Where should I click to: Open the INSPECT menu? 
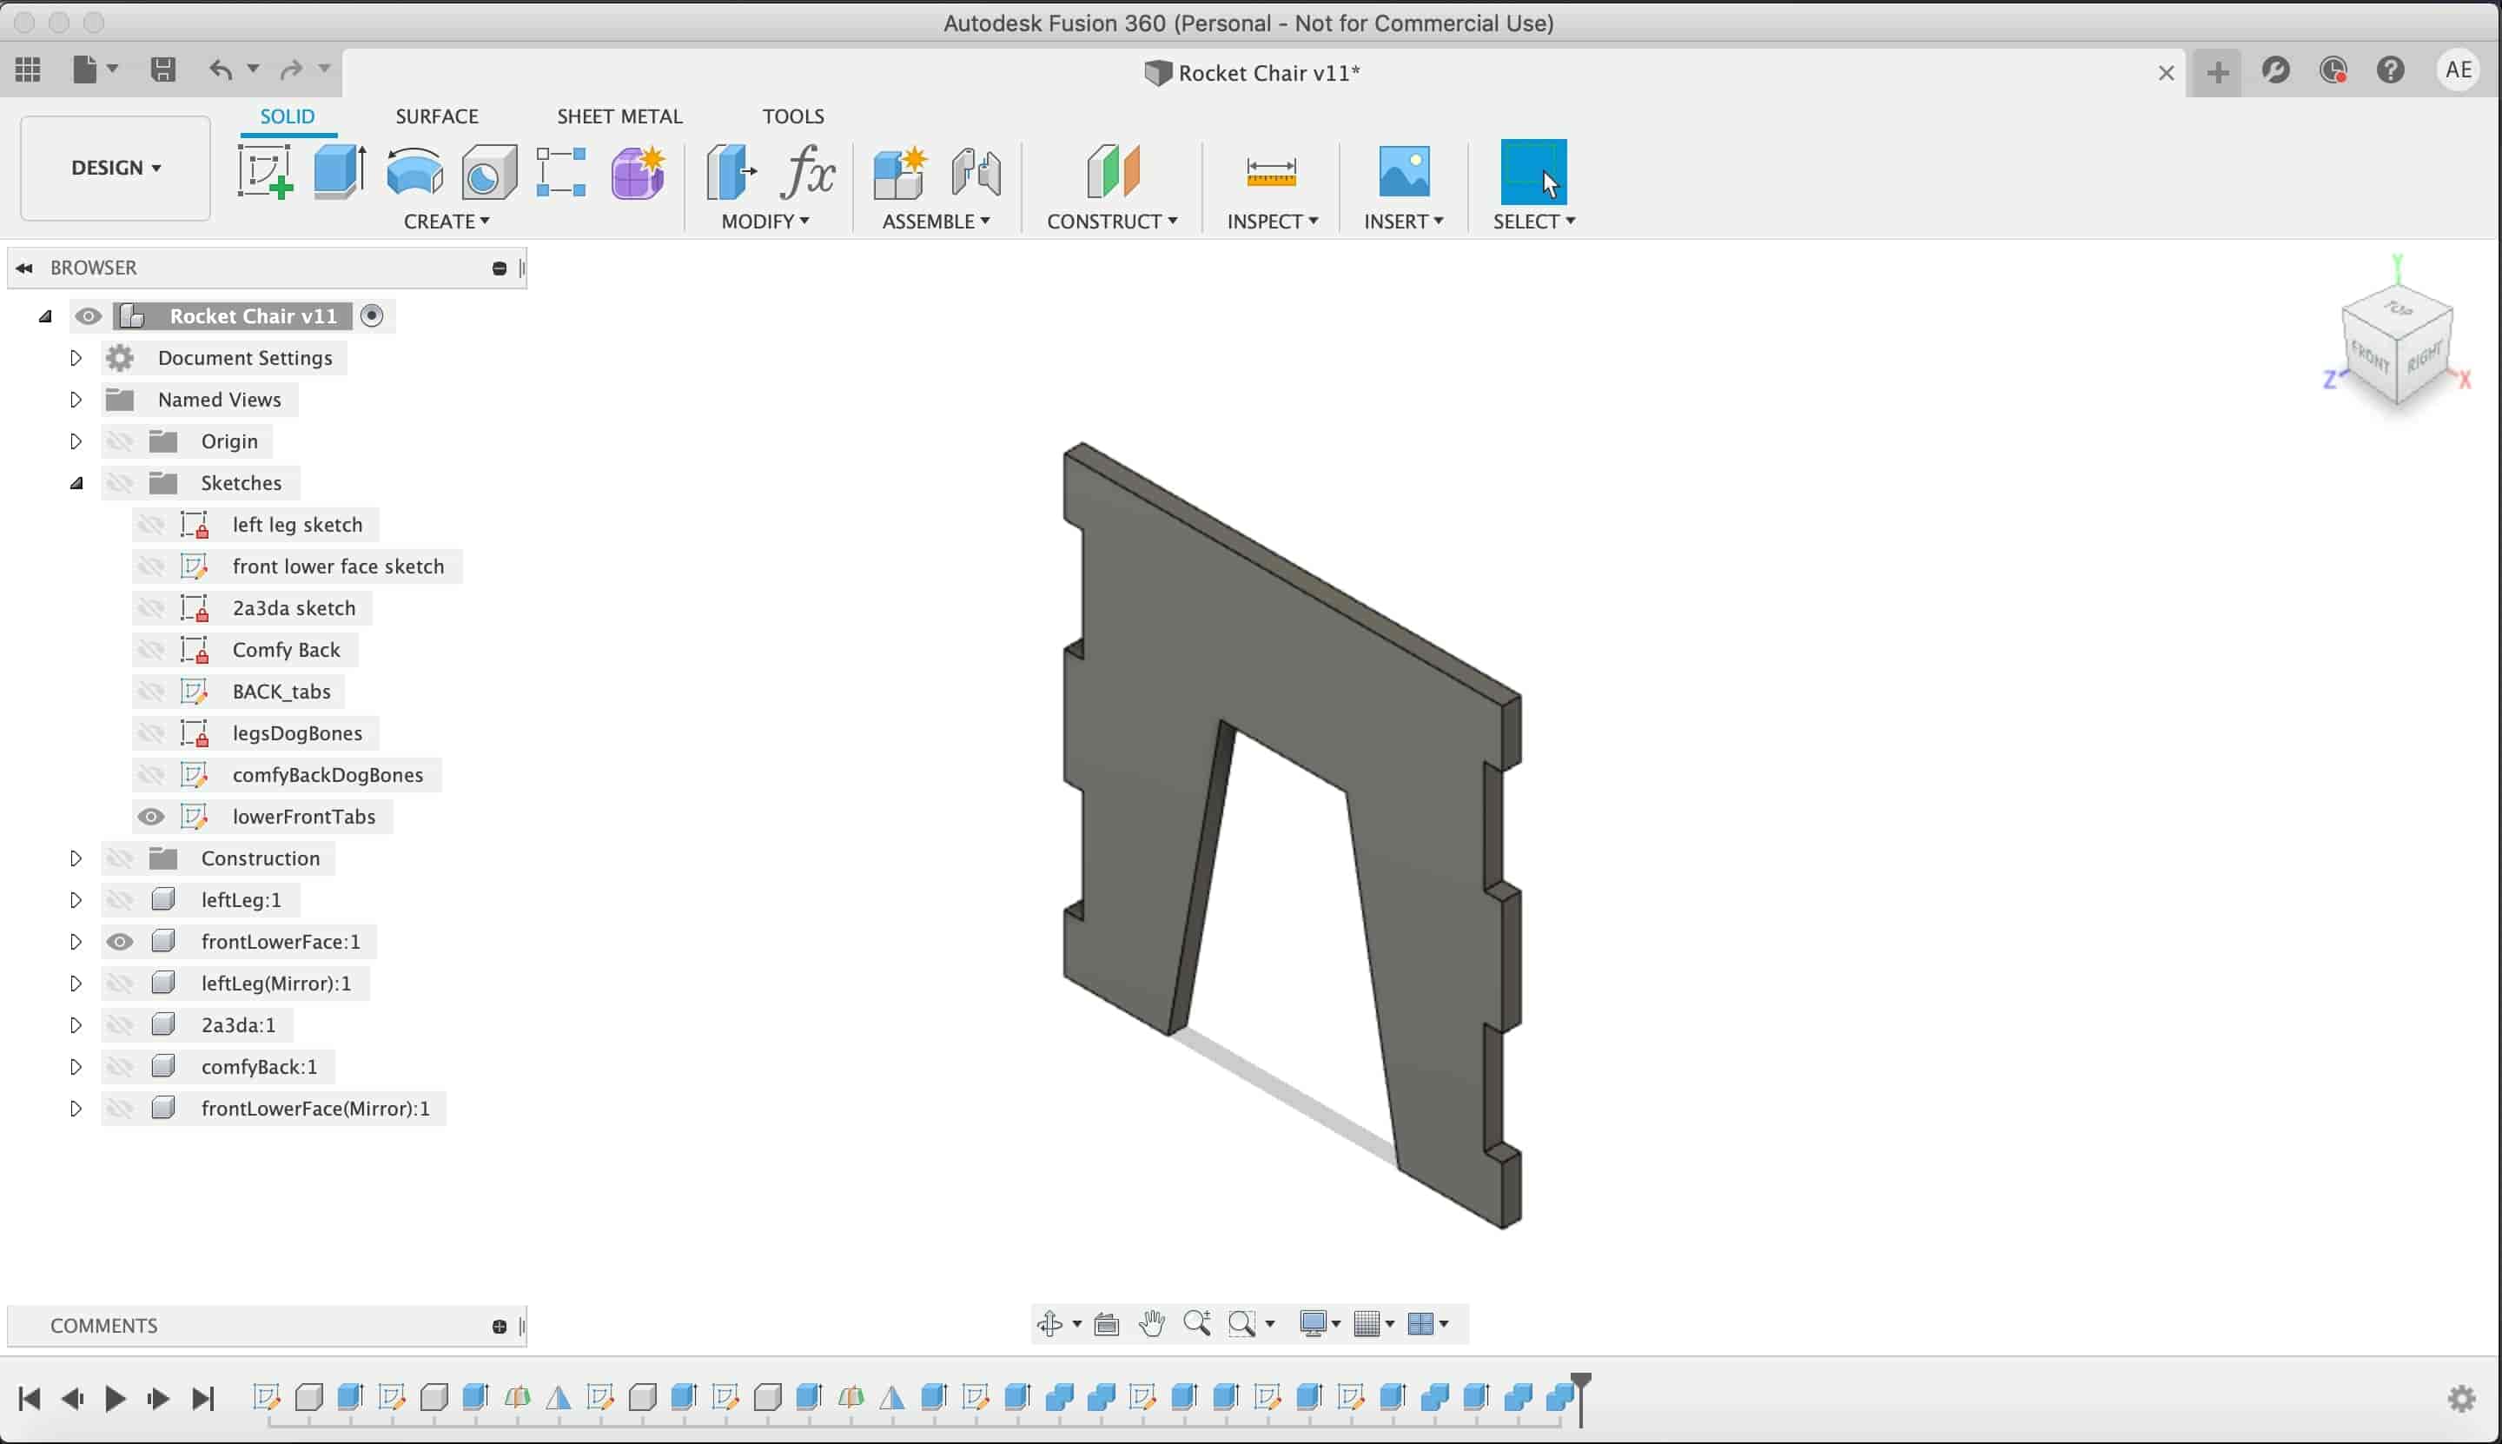1273,222
